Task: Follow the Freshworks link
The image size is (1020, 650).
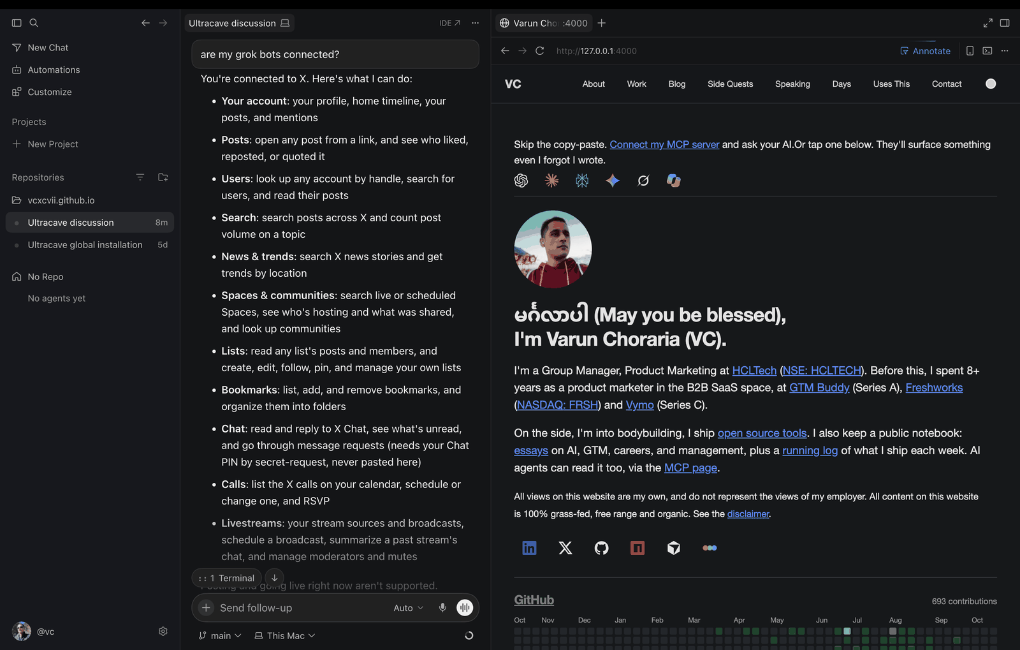Action: (934, 387)
